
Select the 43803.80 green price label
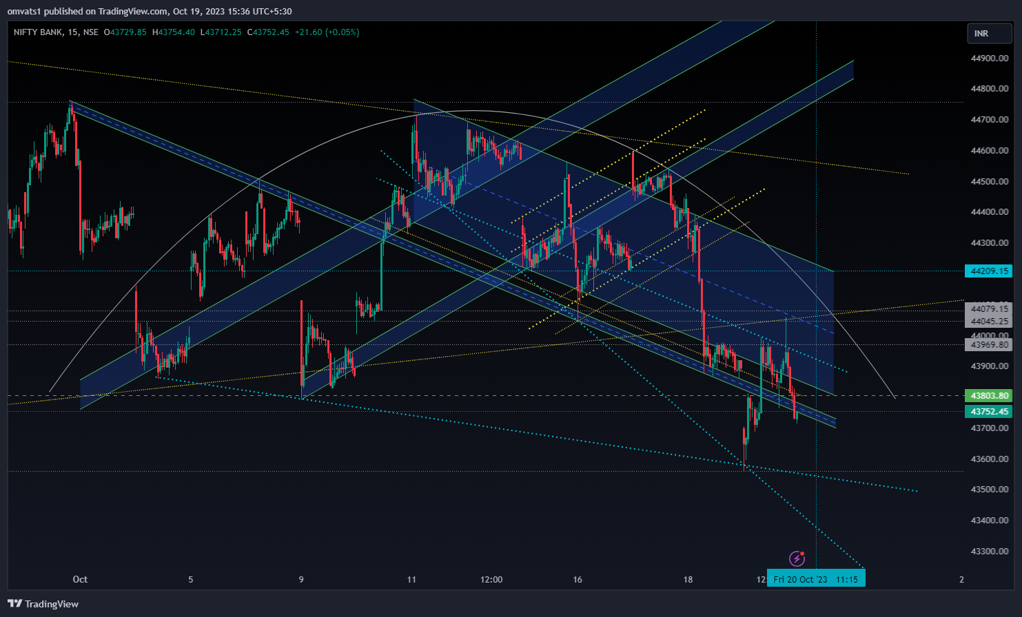tap(990, 396)
